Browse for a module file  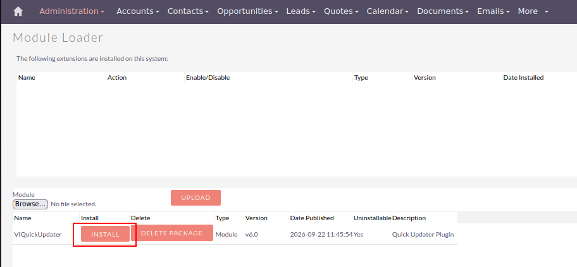click(x=30, y=204)
